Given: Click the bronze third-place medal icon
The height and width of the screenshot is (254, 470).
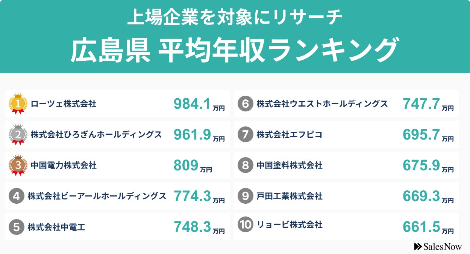Looking at the screenshot, I should tap(18, 165).
